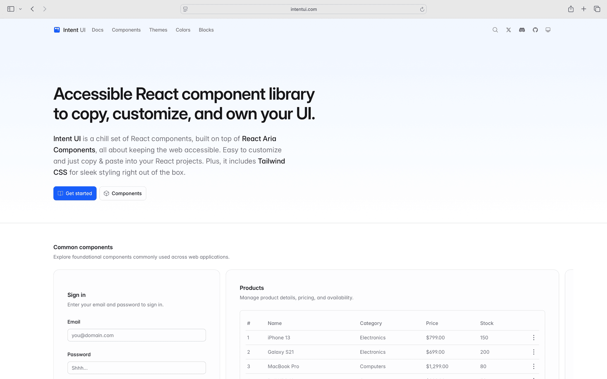Open the GitHub icon link

coord(535,30)
